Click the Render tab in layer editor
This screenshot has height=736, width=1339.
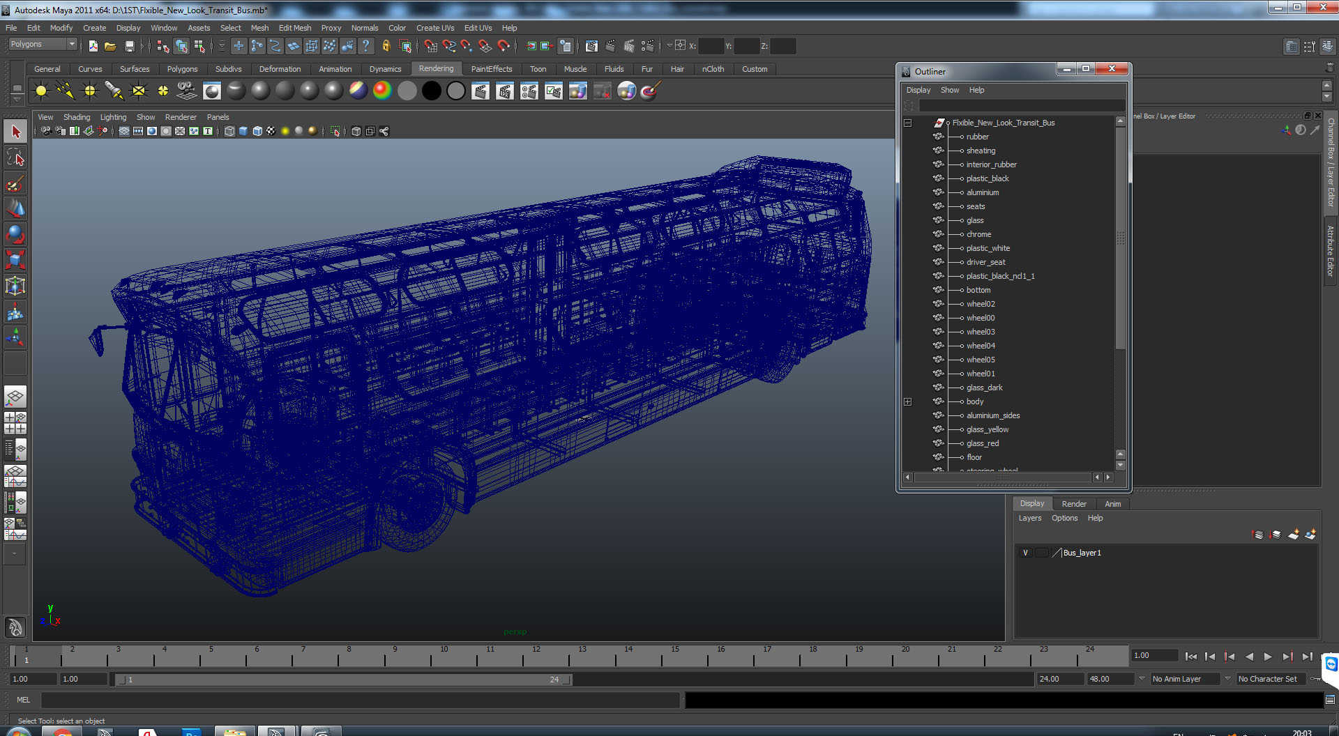(1074, 504)
